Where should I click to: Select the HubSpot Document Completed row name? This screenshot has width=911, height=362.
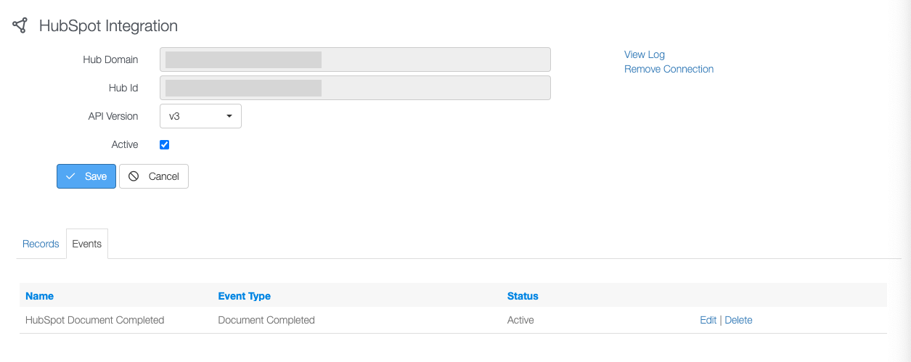tap(94, 320)
